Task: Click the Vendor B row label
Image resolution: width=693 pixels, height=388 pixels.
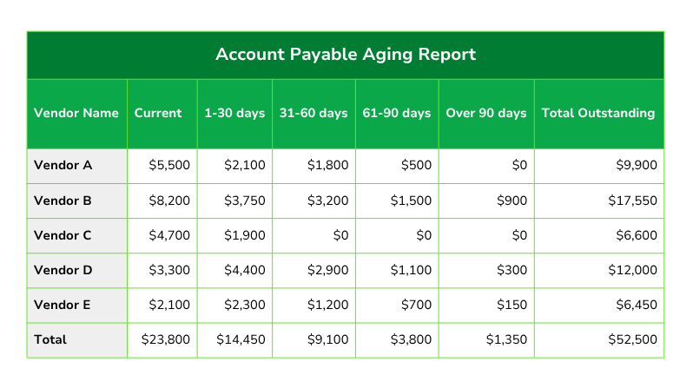Action: point(77,201)
